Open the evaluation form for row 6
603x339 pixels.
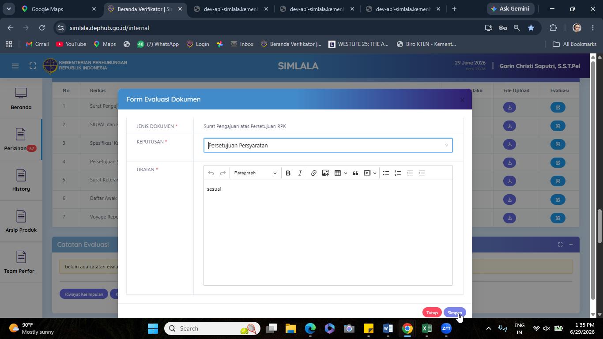pyautogui.click(x=558, y=200)
